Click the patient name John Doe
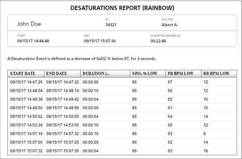The width and height of the screenshot is (242, 159). 29,24
